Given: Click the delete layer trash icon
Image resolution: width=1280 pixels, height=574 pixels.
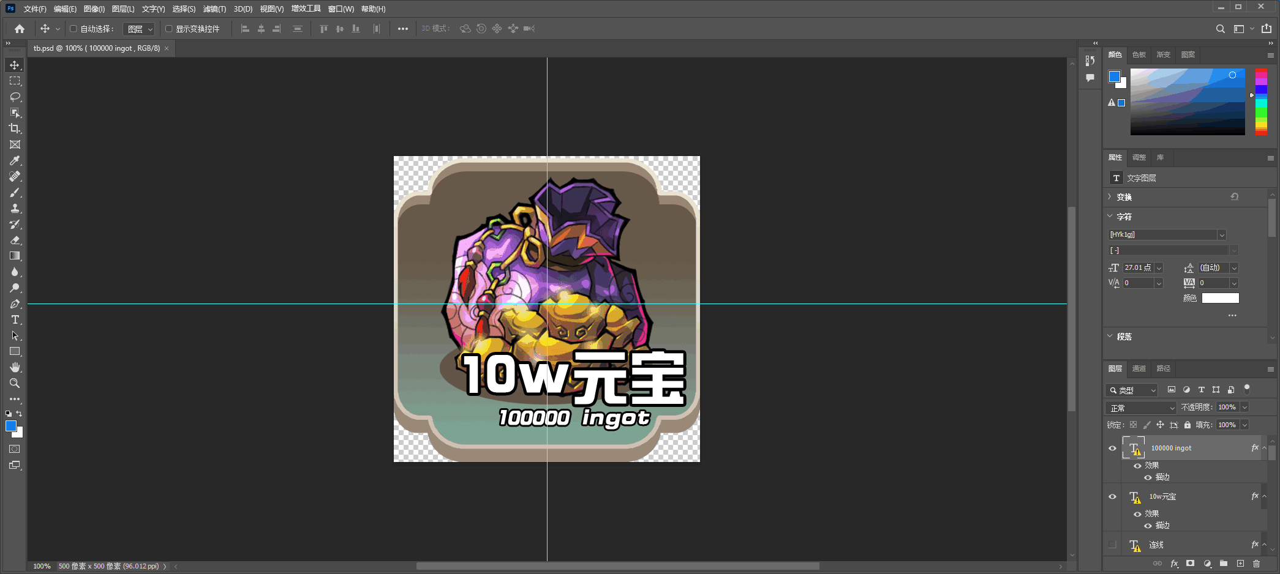Looking at the screenshot, I should click(x=1256, y=564).
